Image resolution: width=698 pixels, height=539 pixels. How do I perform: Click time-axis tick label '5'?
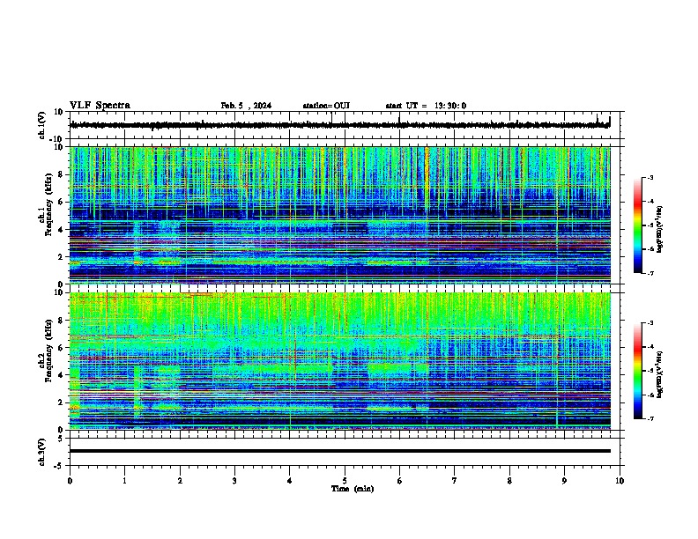(x=345, y=481)
